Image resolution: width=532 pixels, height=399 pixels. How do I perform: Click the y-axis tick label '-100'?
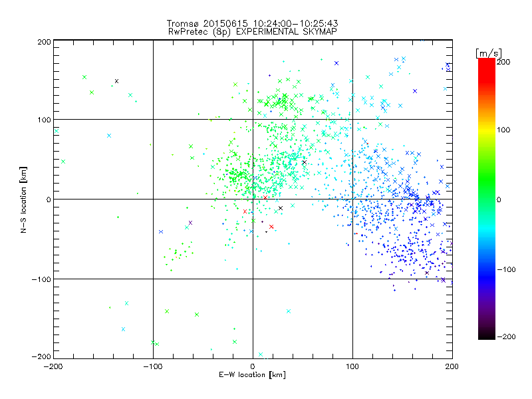pyautogui.click(x=41, y=279)
